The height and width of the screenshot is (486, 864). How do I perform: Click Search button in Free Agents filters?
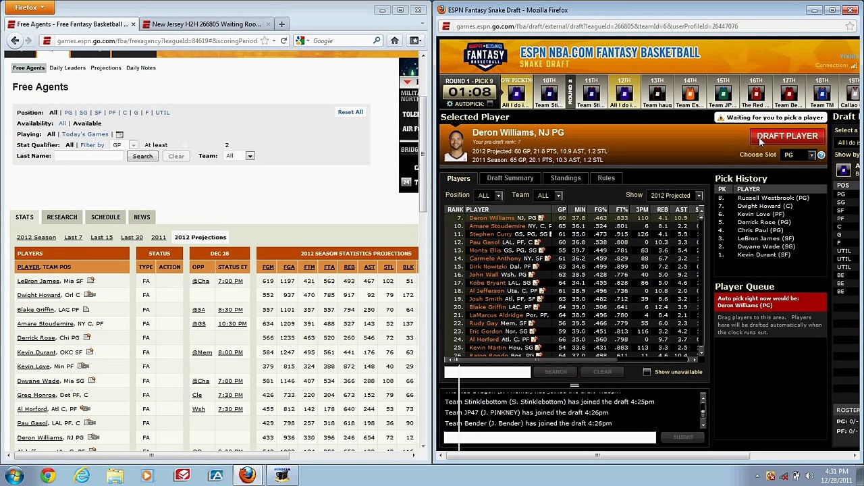[x=142, y=156]
